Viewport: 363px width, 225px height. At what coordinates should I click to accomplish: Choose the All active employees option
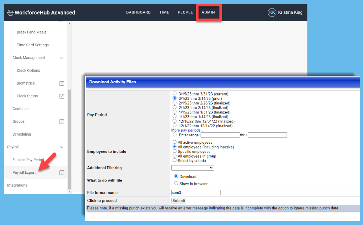pos(175,142)
